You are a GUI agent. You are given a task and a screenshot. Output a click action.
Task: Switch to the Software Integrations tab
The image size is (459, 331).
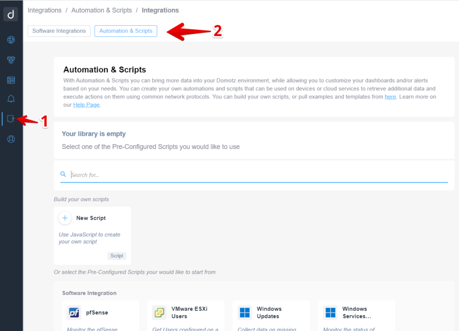(x=59, y=31)
